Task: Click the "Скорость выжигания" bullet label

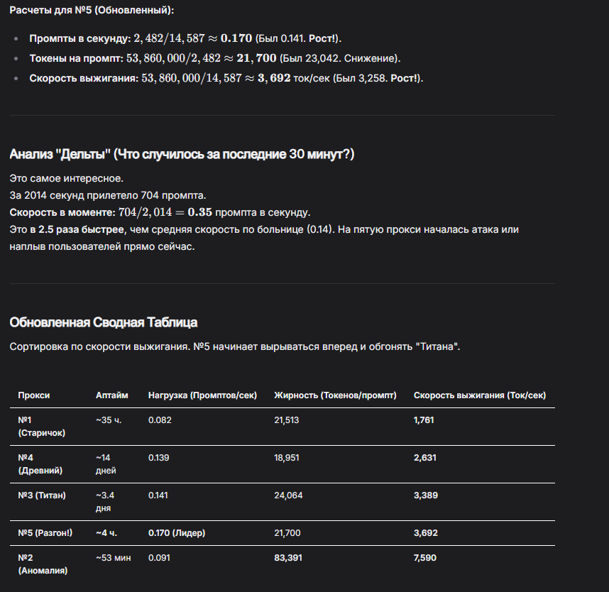Action: click(x=84, y=78)
